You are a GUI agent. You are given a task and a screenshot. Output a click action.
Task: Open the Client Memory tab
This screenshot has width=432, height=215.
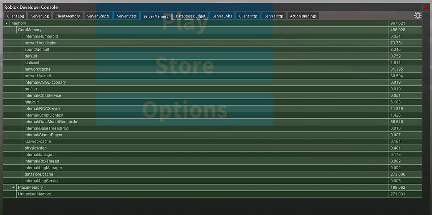(x=68, y=16)
